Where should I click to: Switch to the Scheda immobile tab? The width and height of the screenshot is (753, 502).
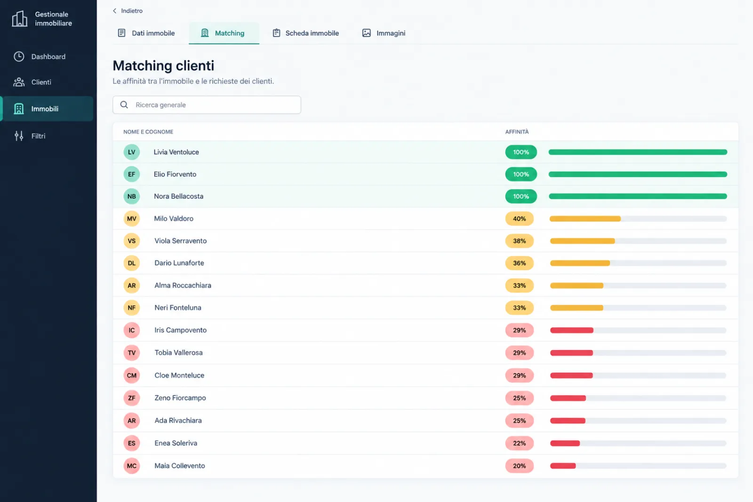coord(306,33)
